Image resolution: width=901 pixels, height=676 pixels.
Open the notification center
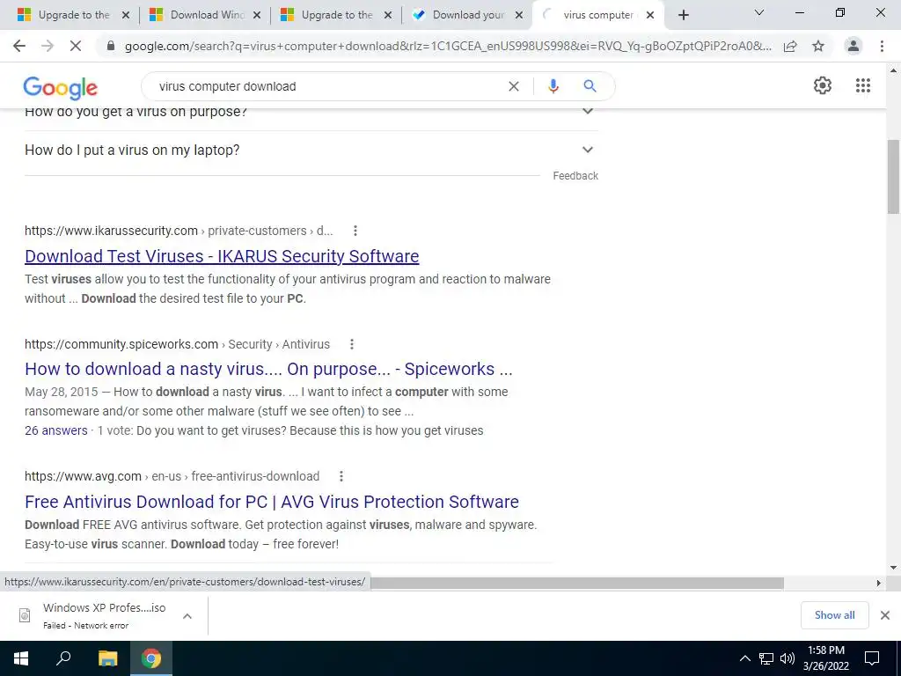(872, 658)
